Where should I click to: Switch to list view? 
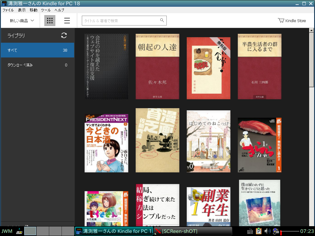pos(67,21)
